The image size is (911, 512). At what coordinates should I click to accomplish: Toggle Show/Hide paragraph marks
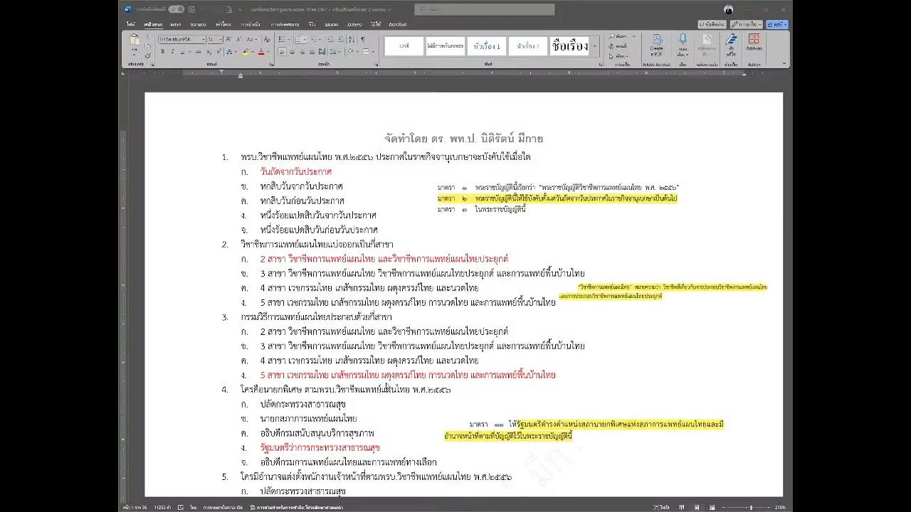point(363,39)
